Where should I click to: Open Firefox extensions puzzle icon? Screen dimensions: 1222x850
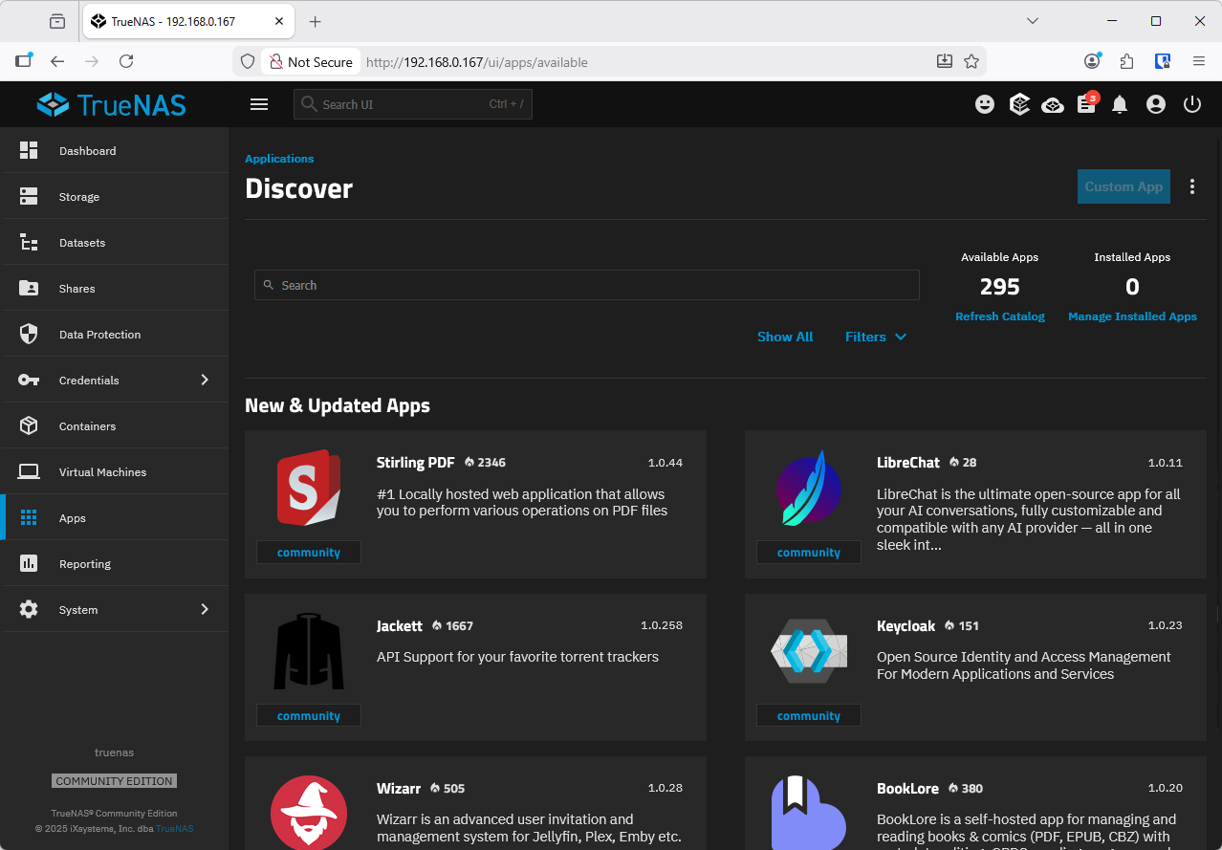(1126, 61)
